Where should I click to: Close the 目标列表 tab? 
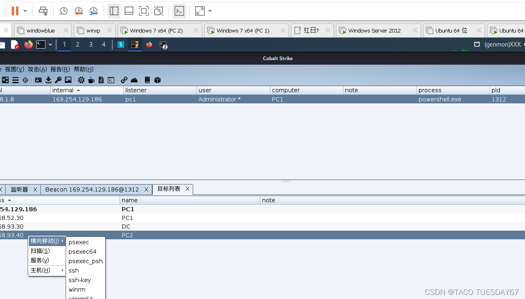pos(187,189)
